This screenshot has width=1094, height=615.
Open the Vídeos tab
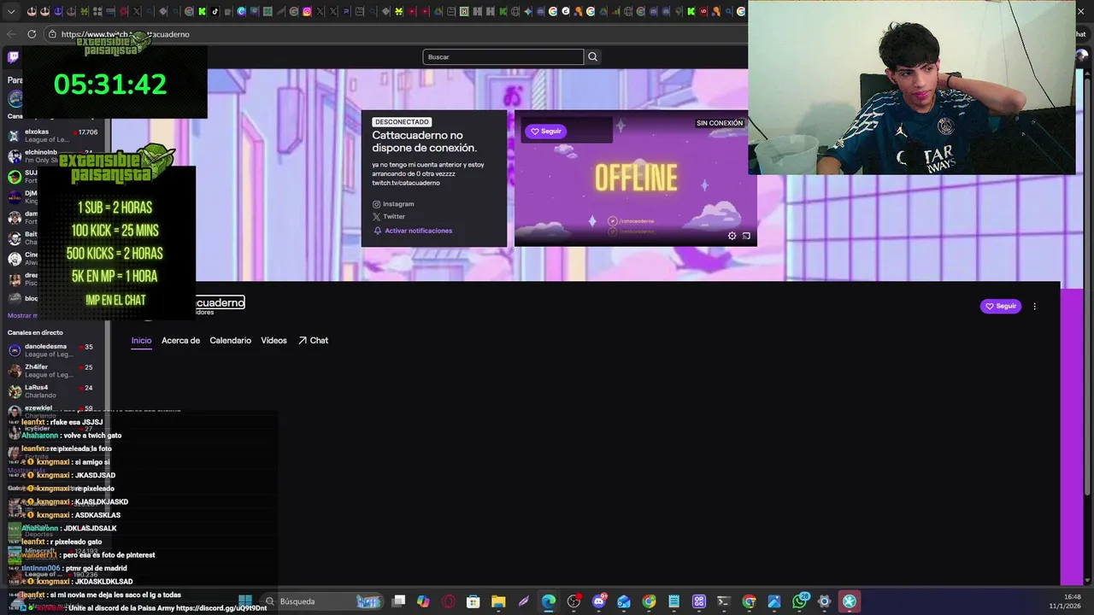273,340
